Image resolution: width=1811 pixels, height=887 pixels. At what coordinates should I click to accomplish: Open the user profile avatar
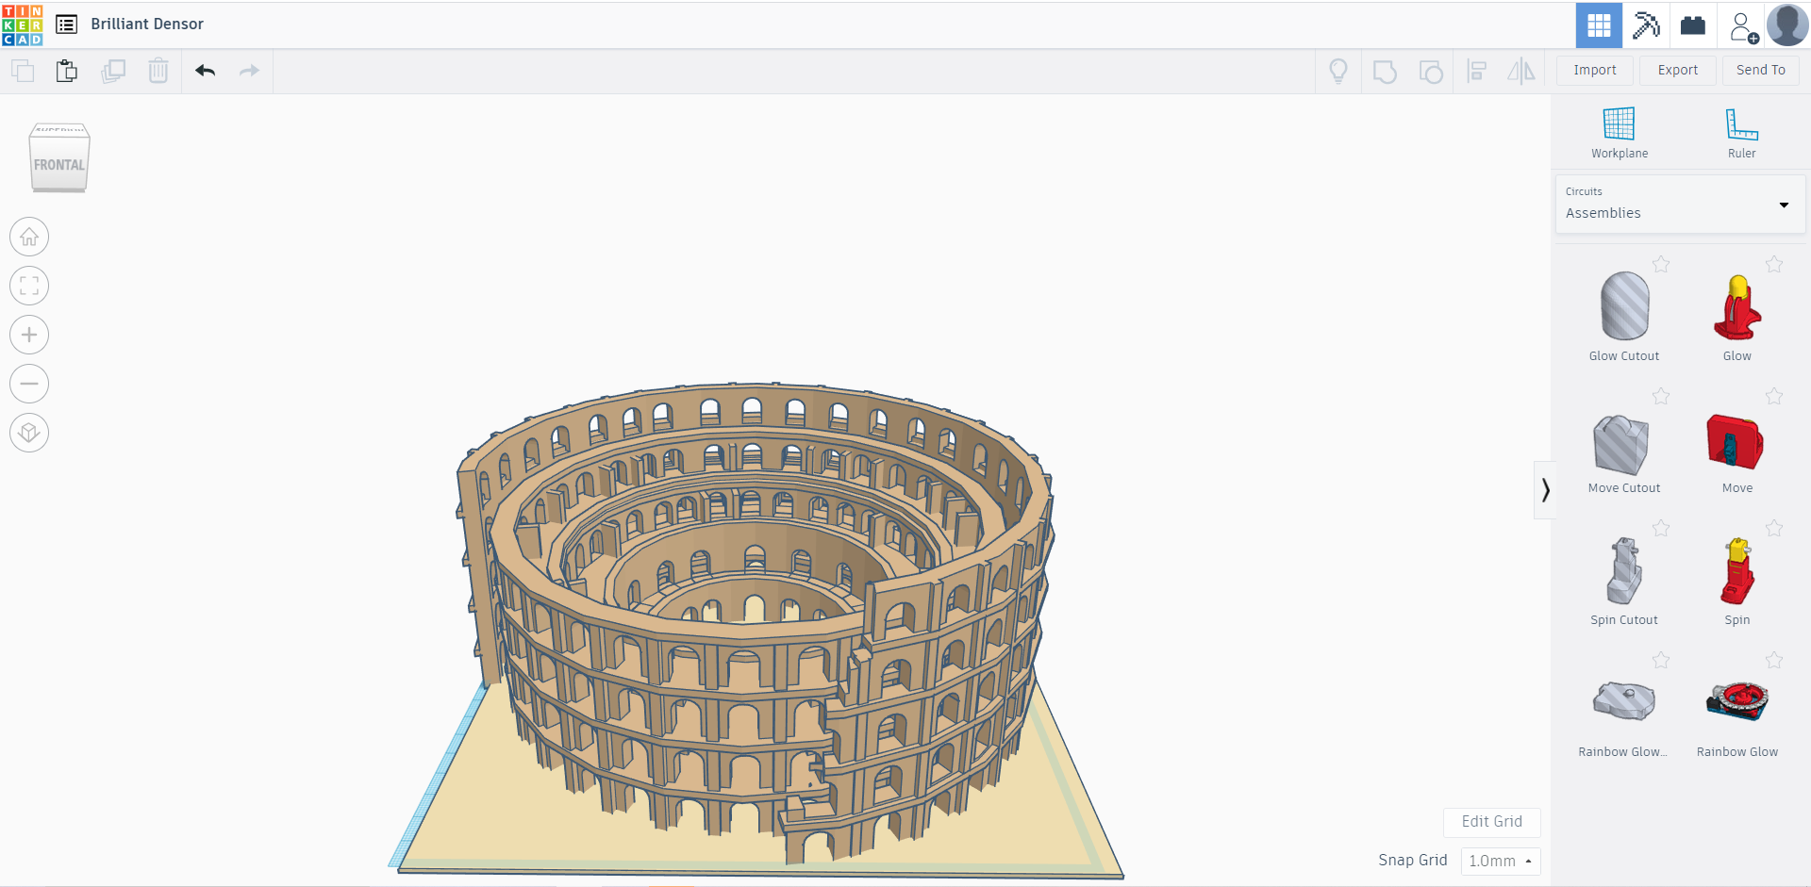tap(1787, 25)
